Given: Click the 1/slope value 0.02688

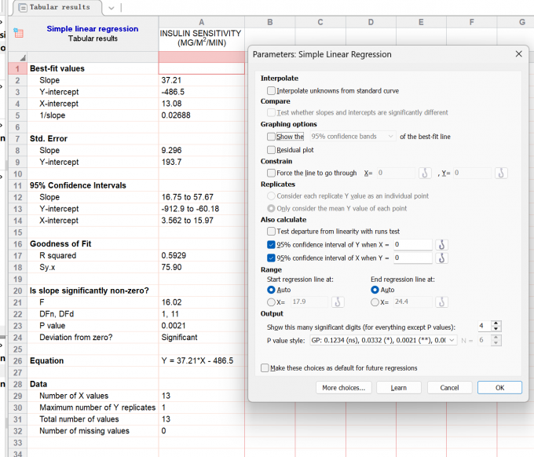Looking at the screenshot, I should pos(201,115).
